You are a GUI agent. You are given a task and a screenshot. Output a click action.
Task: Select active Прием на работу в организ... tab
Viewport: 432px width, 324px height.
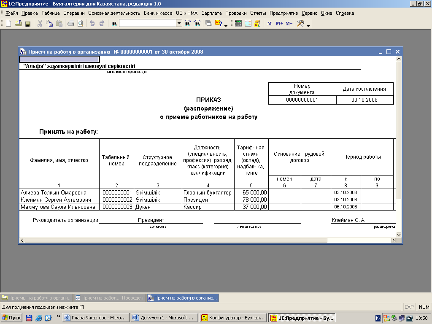183,298
